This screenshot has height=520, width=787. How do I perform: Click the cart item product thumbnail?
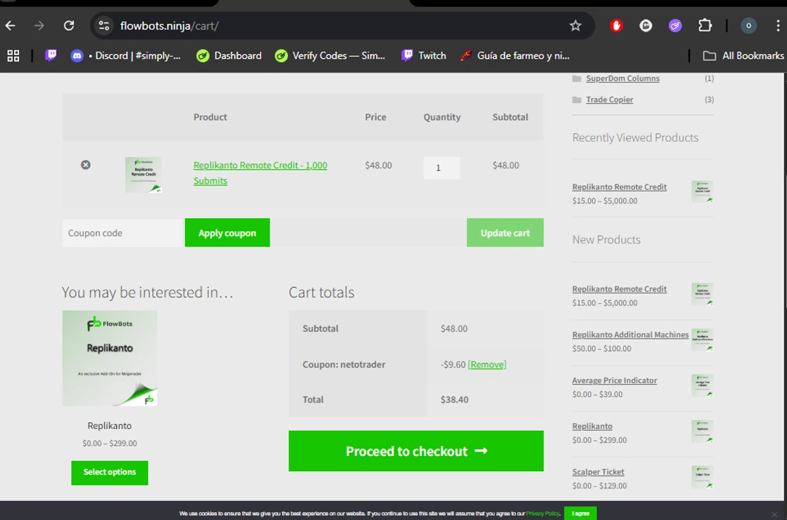143,175
